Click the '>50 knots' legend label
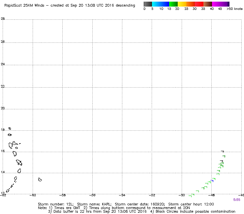Viewport: 244px width, 214px height. [x=234, y=9]
